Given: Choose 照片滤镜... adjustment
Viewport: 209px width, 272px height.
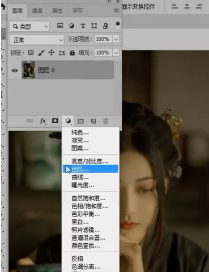Looking at the screenshot, I should [91, 230].
